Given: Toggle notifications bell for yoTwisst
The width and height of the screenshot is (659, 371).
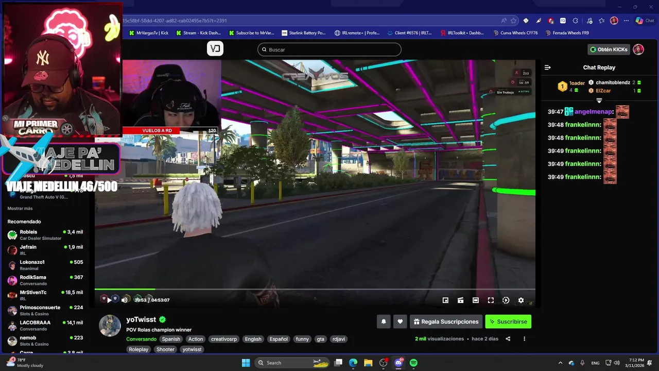Looking at the screenshot, I should tap(384, 322).
